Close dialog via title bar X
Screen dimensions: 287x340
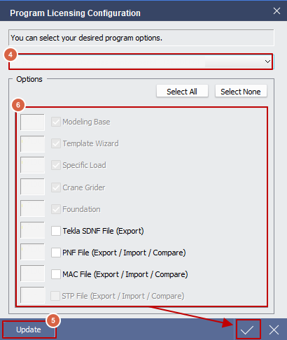[276, 11]
